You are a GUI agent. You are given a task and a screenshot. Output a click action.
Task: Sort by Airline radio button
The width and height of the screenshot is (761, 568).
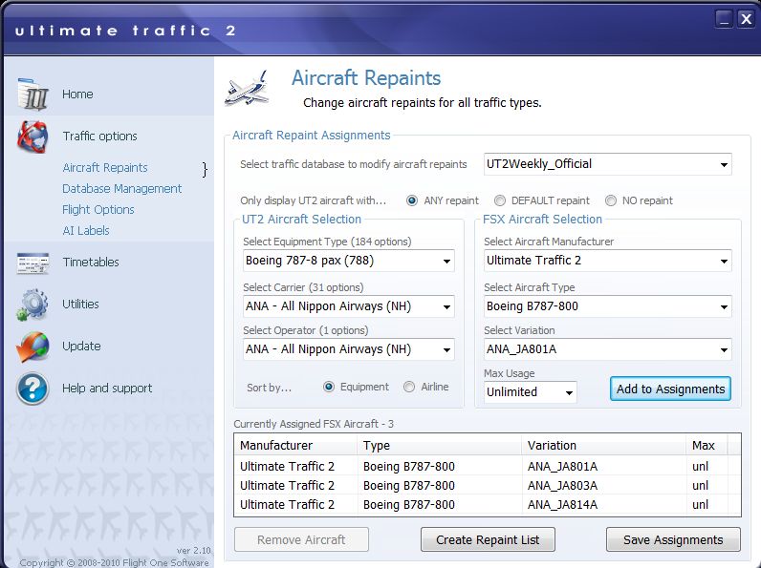[x=409, y=387]
